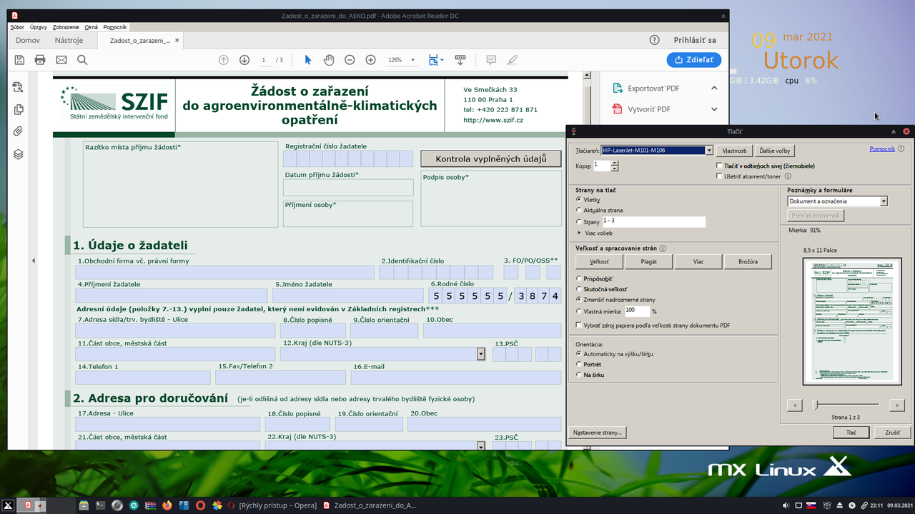Enable Tlačiť v odtieňoch sivej checkbox
The width and height of the screenshot is (915, 514).
[x=719, y=166]
